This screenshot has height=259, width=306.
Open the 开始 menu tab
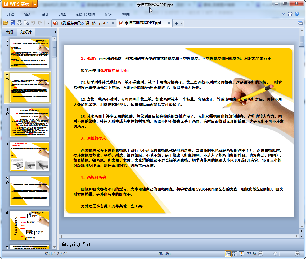coord(10,15)
